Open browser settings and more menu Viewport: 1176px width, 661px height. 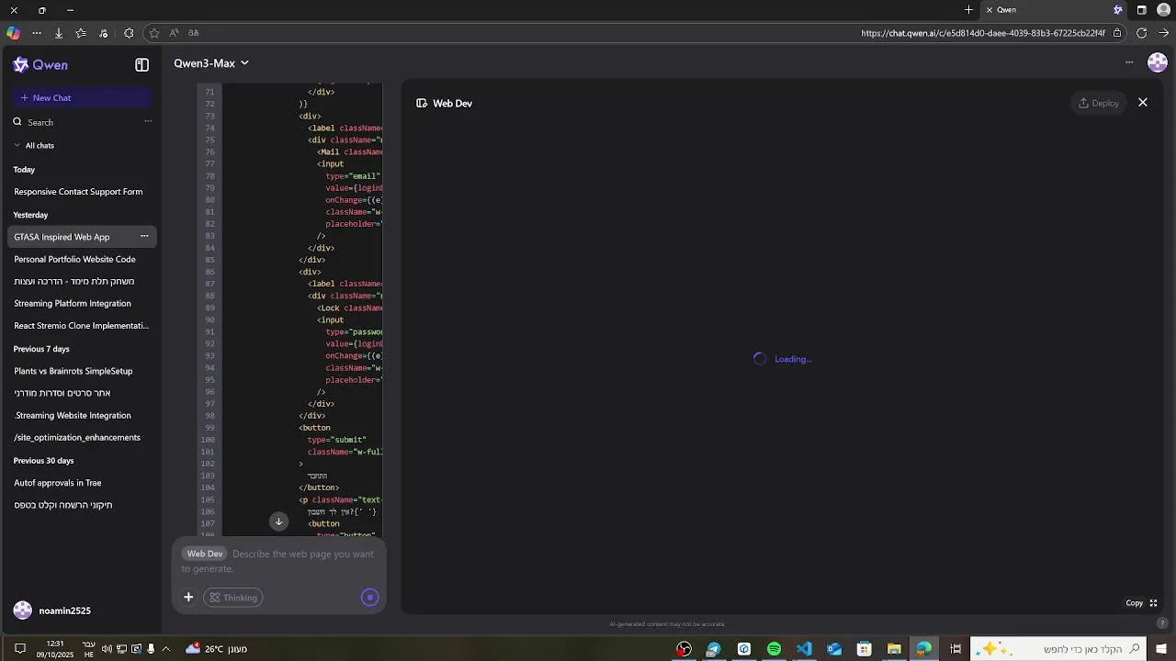click(37, 33)
